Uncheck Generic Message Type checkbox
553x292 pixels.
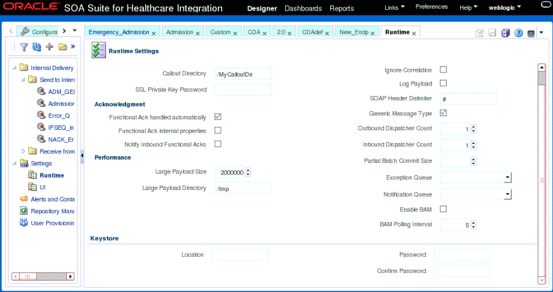click(x=444, y=113)
